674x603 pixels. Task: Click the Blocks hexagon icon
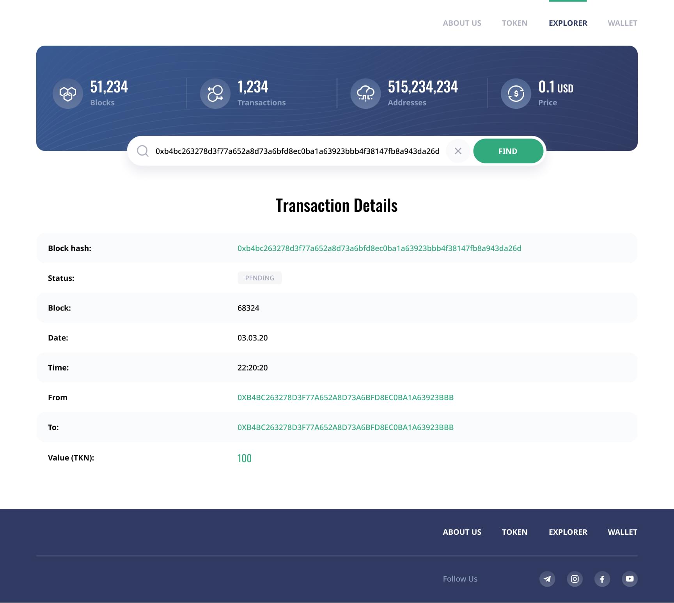click(68, 94)
